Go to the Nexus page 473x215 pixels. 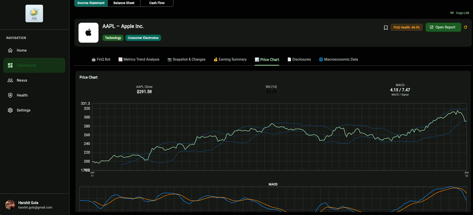pos(34,80)
